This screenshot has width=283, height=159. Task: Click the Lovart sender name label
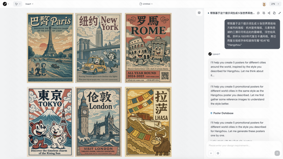pos(216,54)
